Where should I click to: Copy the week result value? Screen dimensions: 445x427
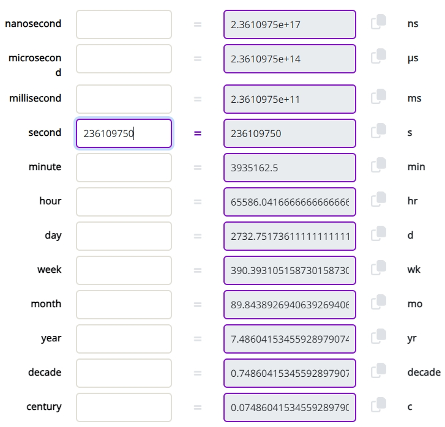coord(379,267)
